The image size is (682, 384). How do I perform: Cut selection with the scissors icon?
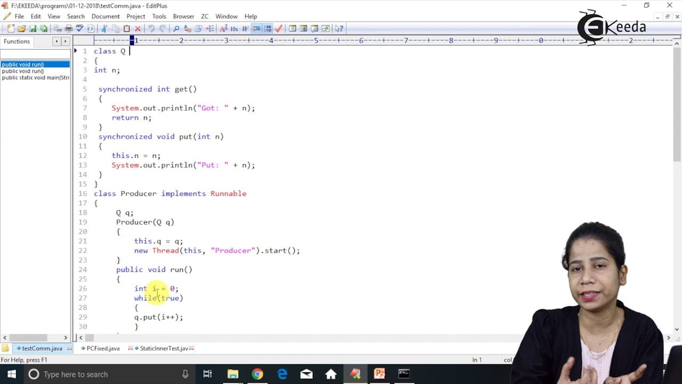pyautogui.click(x=104, y=28)
